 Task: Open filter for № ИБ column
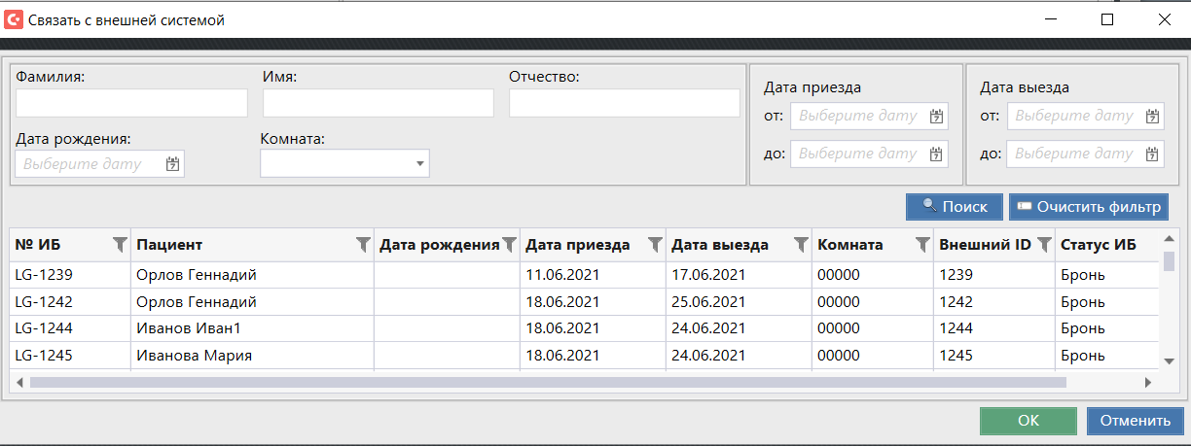(x=120, y=244)
